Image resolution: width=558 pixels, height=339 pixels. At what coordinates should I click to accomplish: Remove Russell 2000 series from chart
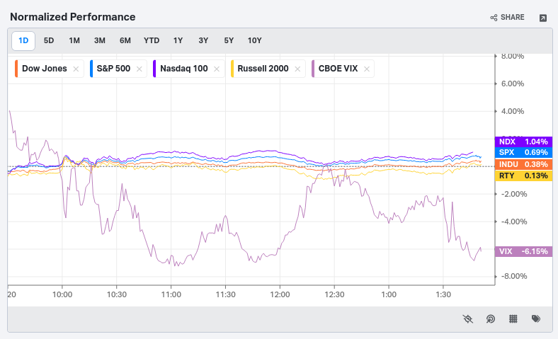click(x=297, y=69)
